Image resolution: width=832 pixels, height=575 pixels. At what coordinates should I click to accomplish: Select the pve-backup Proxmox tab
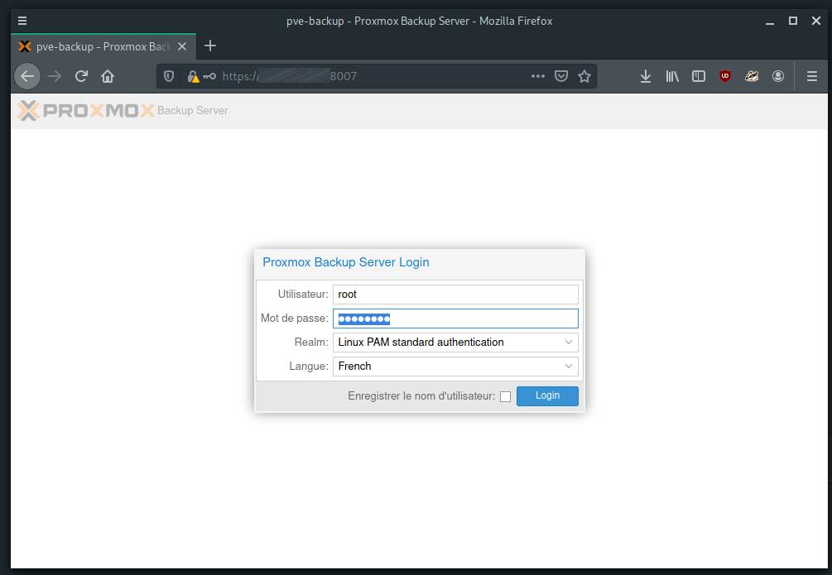[x=103, y=46]
